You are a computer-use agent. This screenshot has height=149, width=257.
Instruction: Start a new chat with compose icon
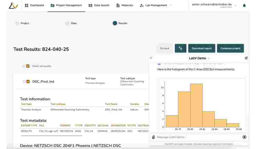246,58
